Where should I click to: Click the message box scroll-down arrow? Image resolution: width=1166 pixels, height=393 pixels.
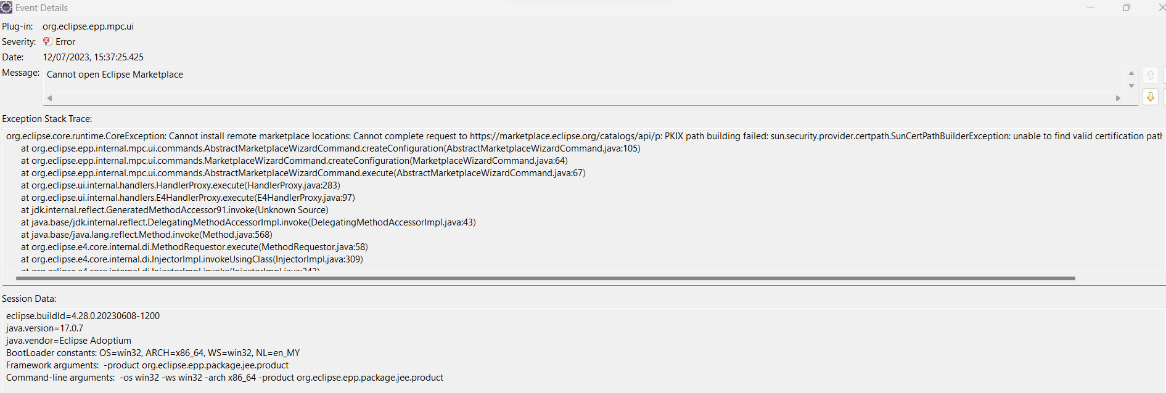(x=1131, y=86)
